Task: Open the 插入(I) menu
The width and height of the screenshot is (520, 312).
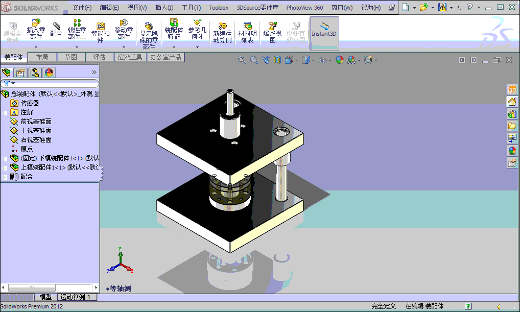Action: coord(164,7)
